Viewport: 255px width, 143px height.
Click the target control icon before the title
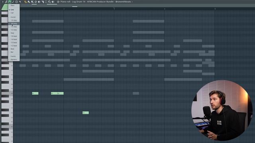point(58,2)
